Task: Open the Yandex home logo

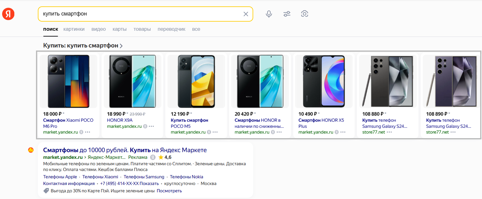Action: (x=8, y=14)
